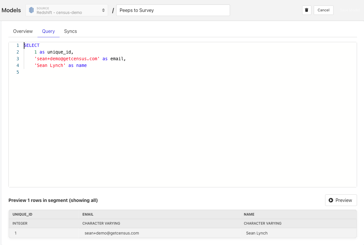364x245 pixels.
Task: Select the sean+demo@getcensus.com result cell
Action: [x=112, y=233]
